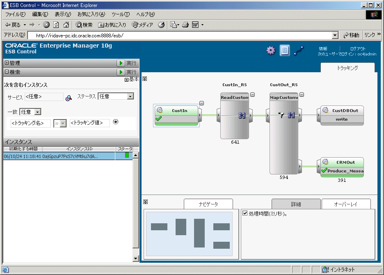Add tracking criterion with plus icon
Image resolution: width=384 pixels, height=275 pixels.
[x=116, y=122]
